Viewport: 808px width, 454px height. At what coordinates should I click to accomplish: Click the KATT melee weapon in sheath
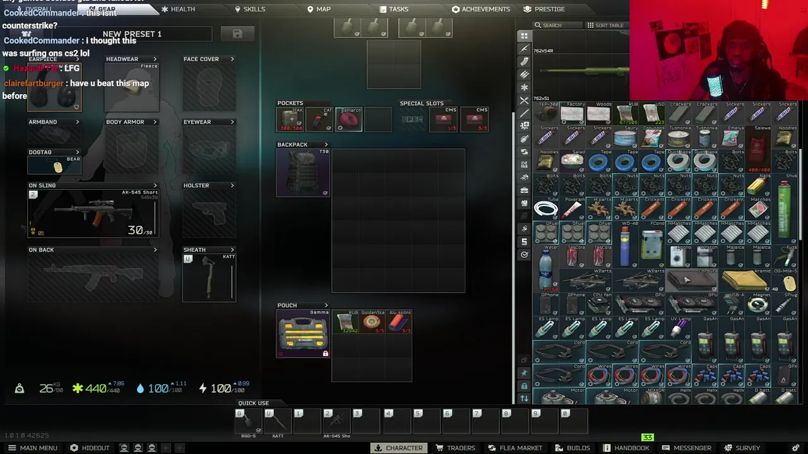(x=209, y=277)
